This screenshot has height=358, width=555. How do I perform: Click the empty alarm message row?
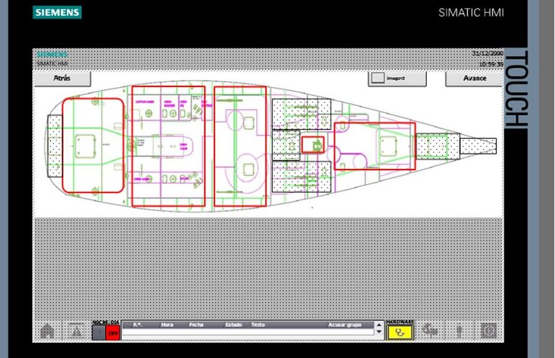tap(248, 332)
